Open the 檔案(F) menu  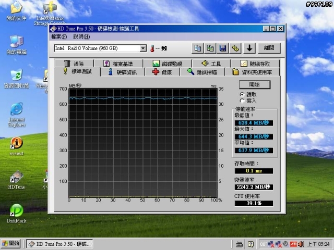(x=59, y=37)
